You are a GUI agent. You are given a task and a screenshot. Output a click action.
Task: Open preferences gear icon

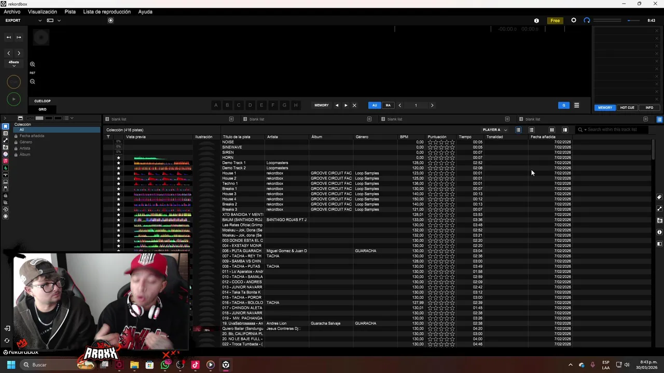[x=574, y=20]
